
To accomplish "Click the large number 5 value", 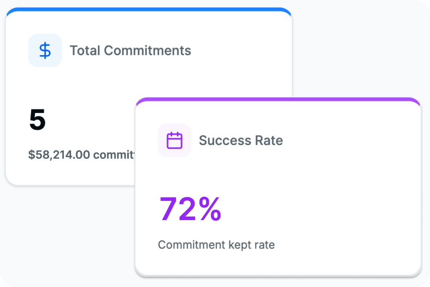I will click(37, 120).
